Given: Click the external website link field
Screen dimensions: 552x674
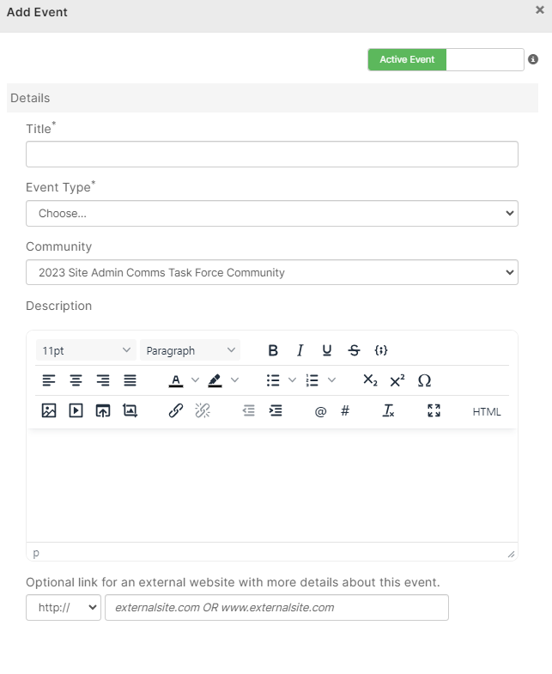Looking at the screenshot, I should tap(276, 607).
